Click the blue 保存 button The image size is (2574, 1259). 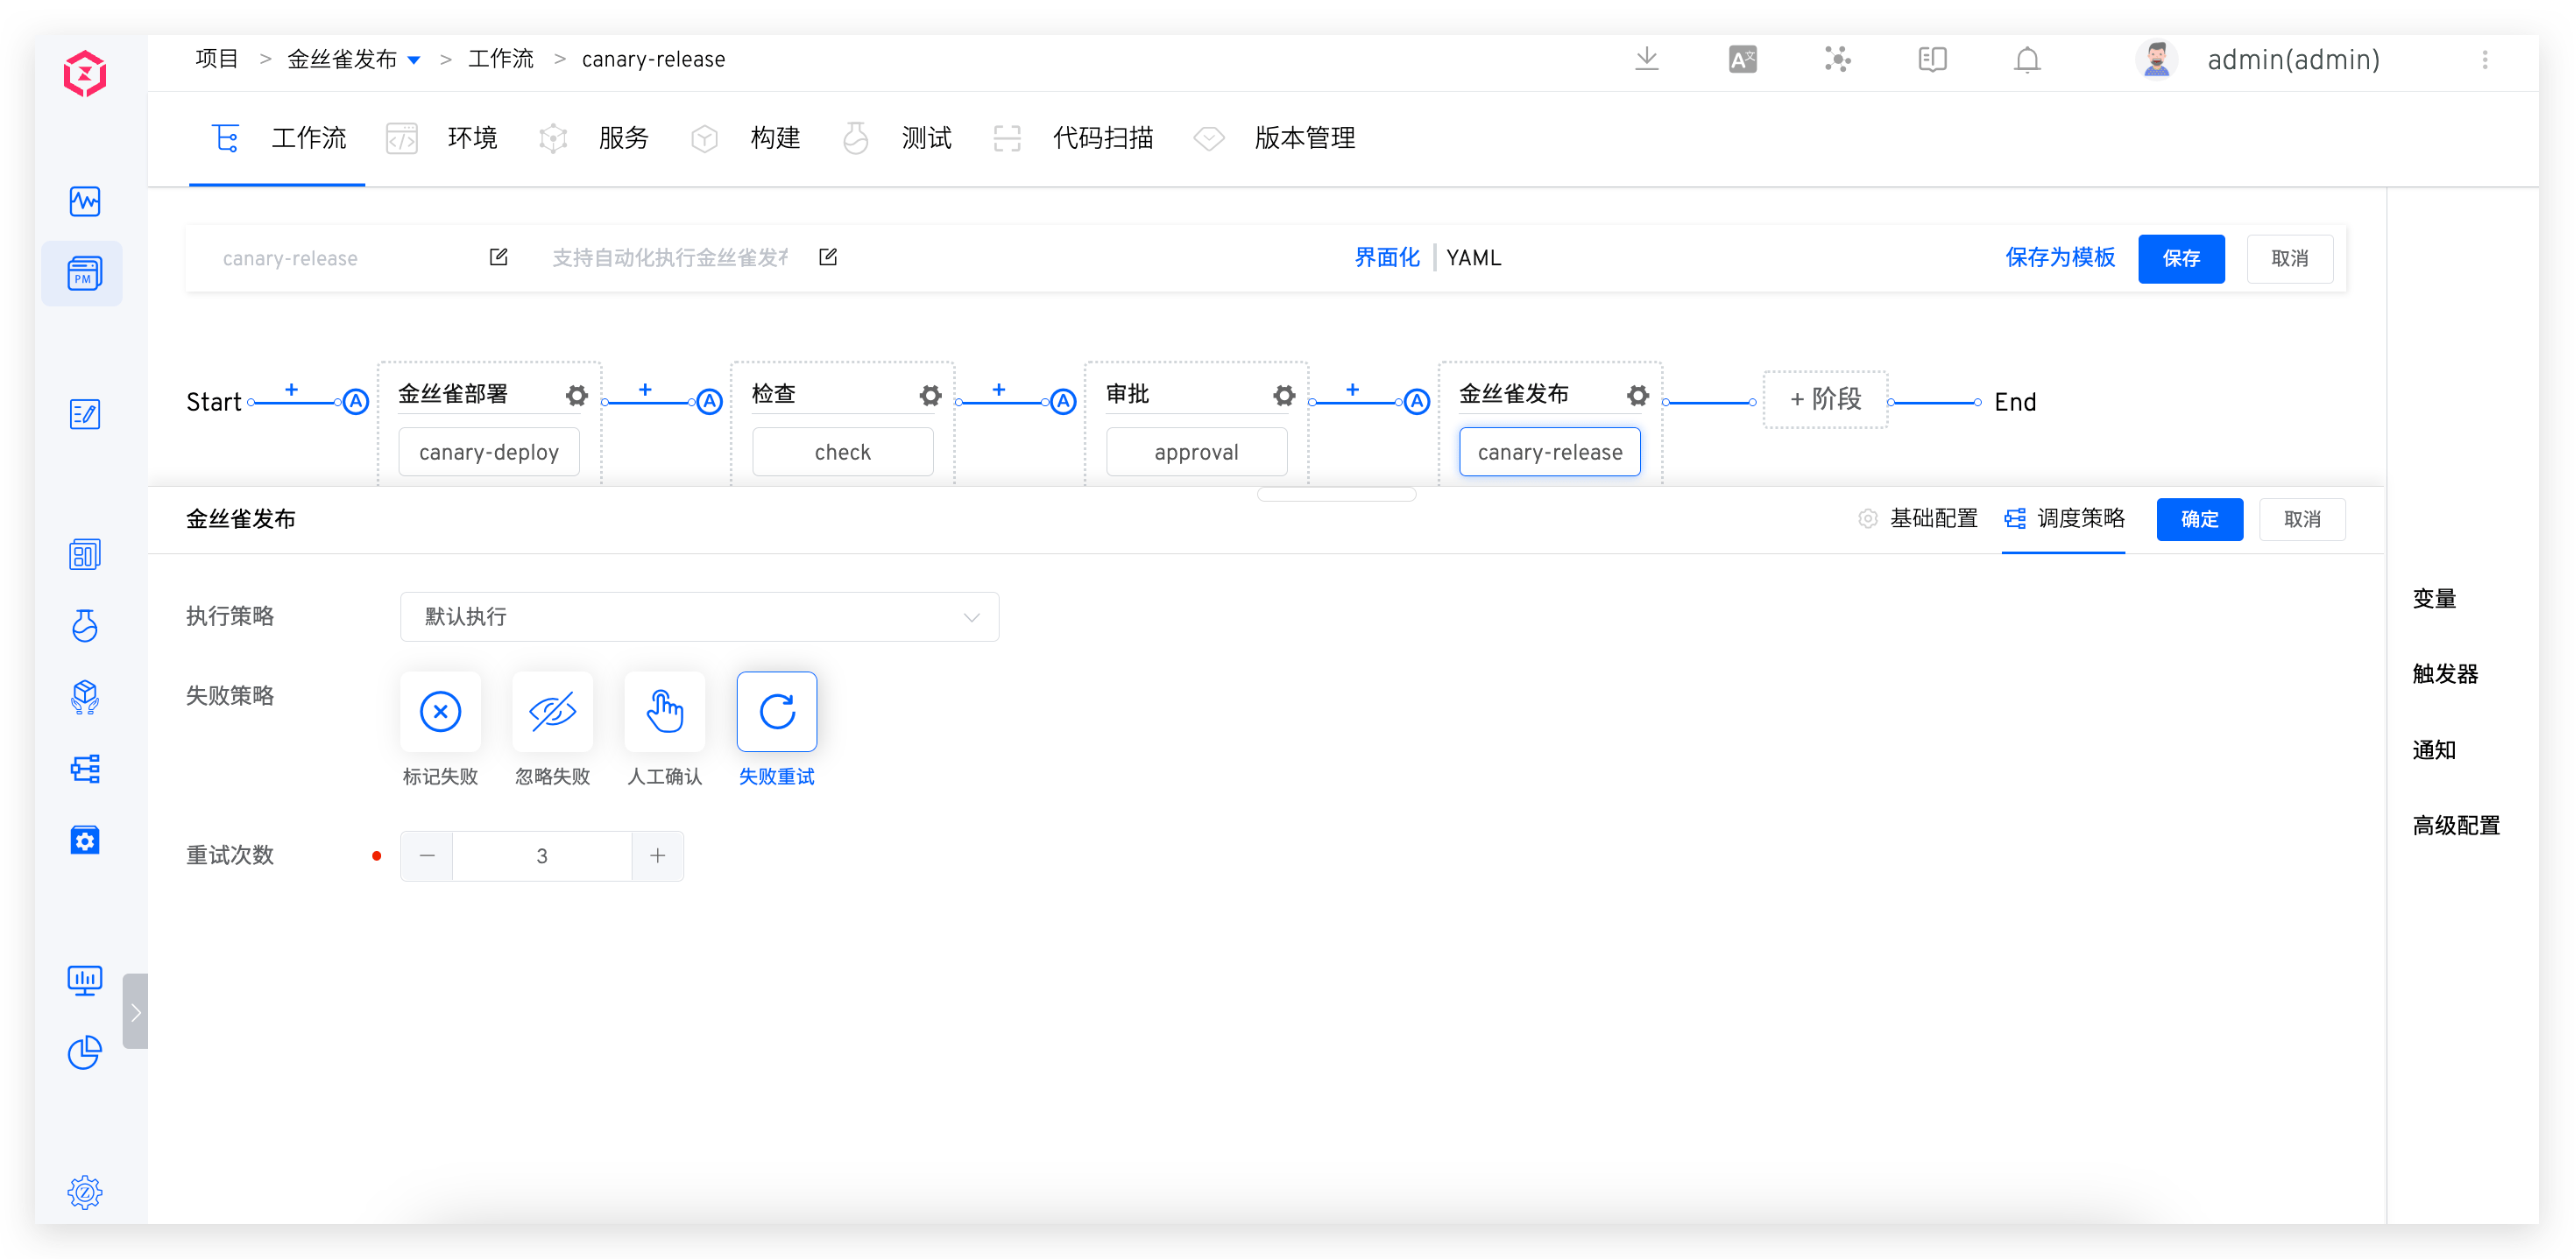point(2182,258)
